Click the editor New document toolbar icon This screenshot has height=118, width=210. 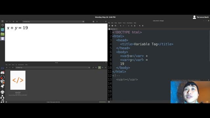click(x=109, y=26)
